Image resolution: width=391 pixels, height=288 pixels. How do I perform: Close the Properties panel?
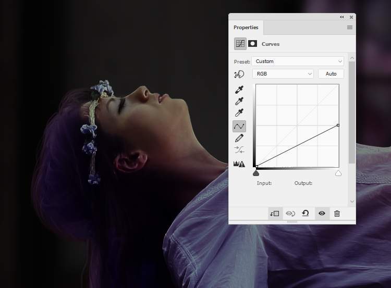pyautogui.click(x=351, y=17)
